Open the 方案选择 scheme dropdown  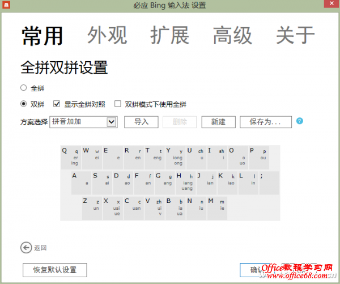pos(83,122)
